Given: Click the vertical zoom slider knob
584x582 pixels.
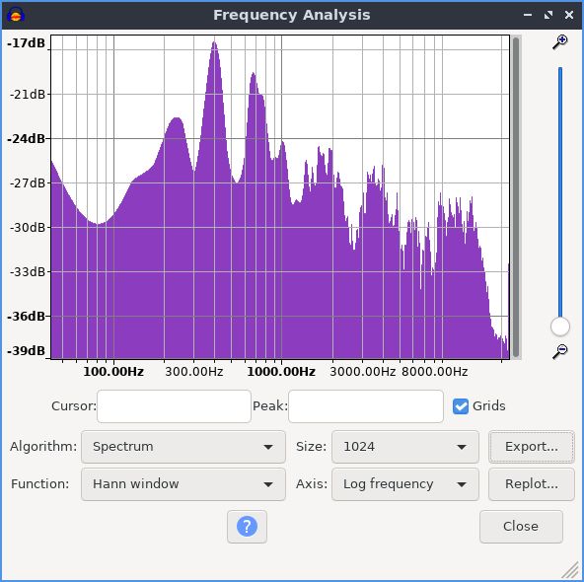Looking at the screenshot, I should [559, 327].
